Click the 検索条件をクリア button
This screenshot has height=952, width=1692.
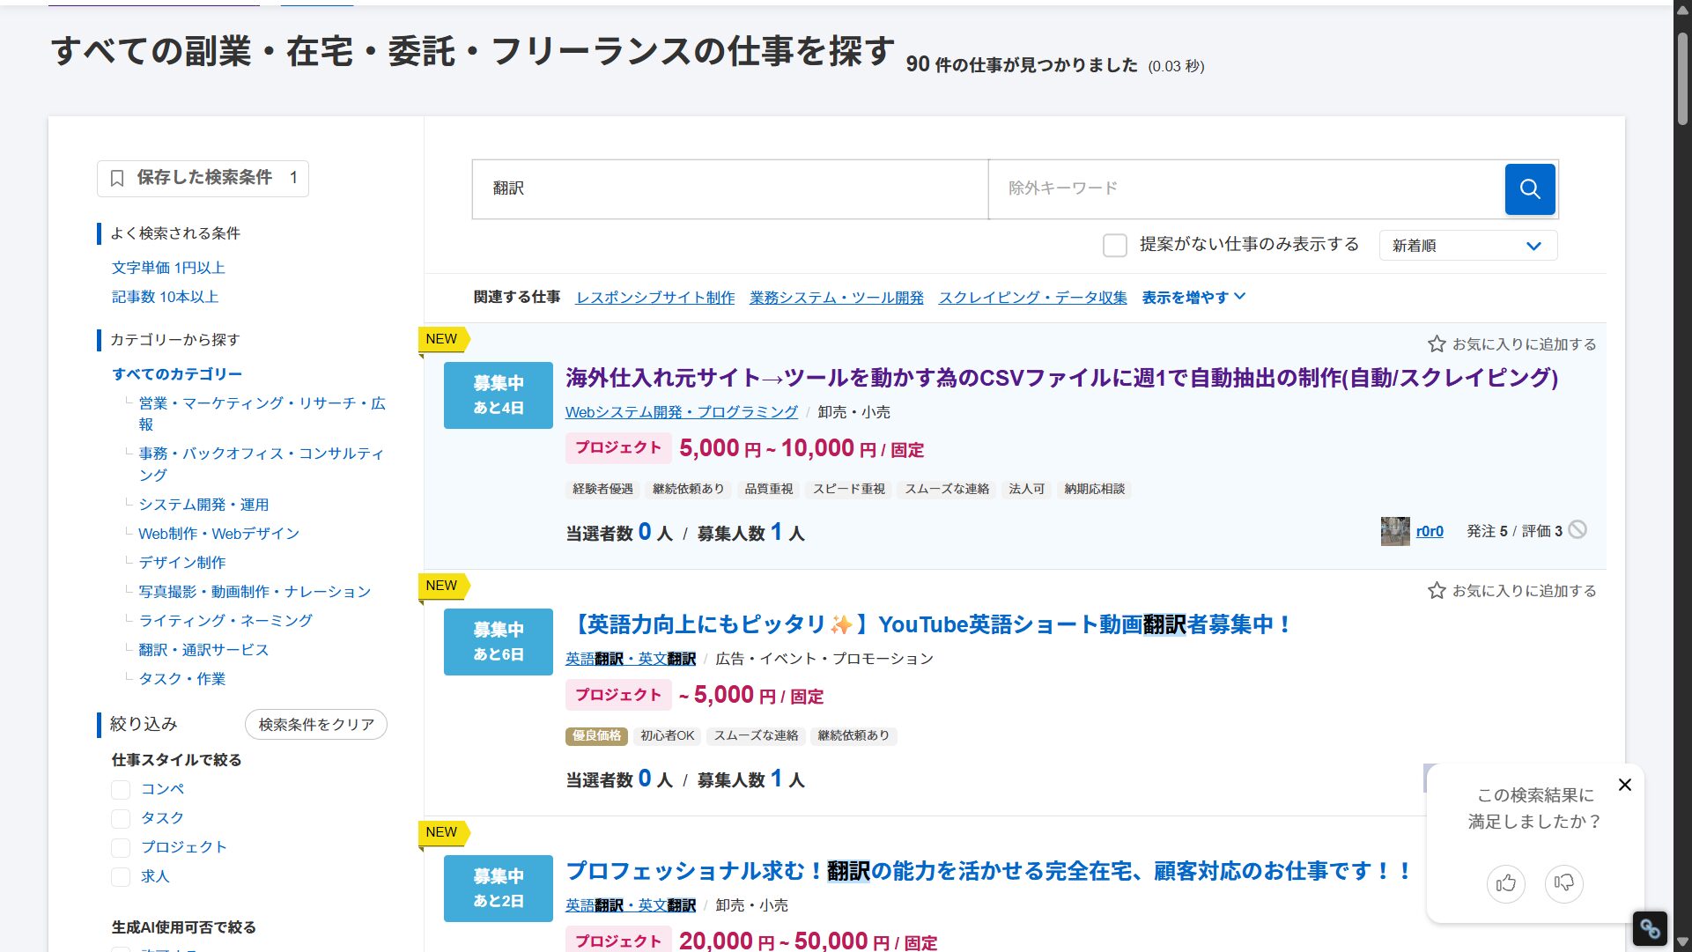315,724
